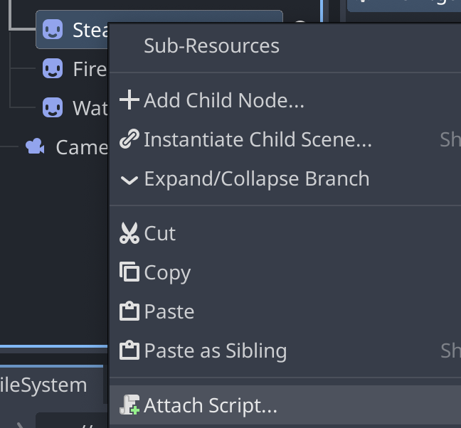
Task: Select 'Paste as Sibling' menu label
Action: tap(216, 351)
